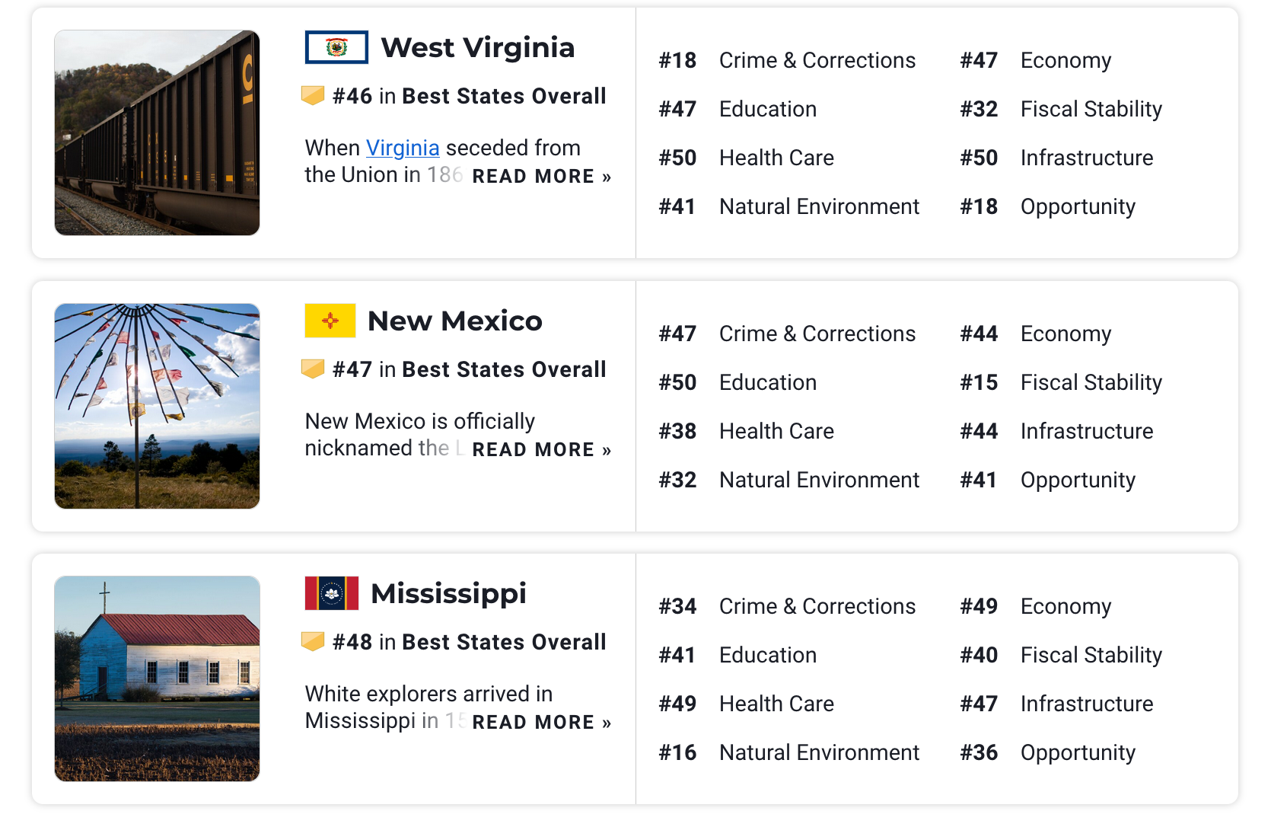Expand Mississippi description with Read More

(x=541, y=723)
